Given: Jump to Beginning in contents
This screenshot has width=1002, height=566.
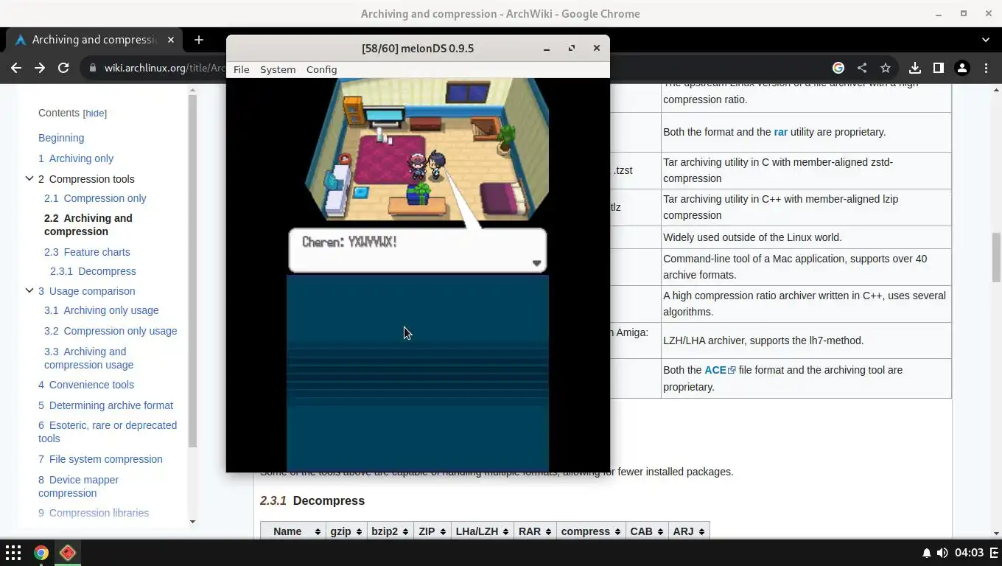Looking at the screenshot, I should 61,138.
